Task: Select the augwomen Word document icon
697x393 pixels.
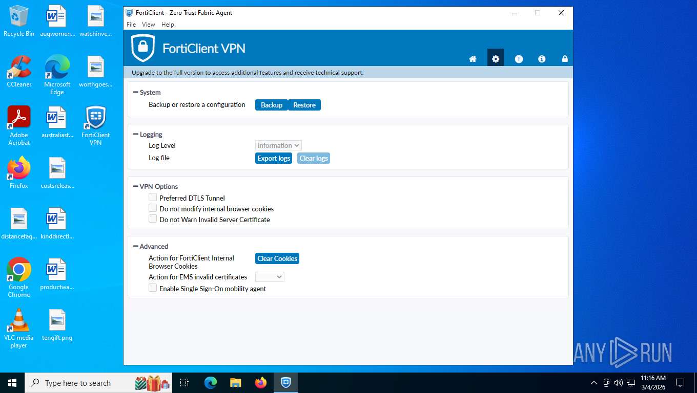Action: pyautogui.click(x=57, y=21)
